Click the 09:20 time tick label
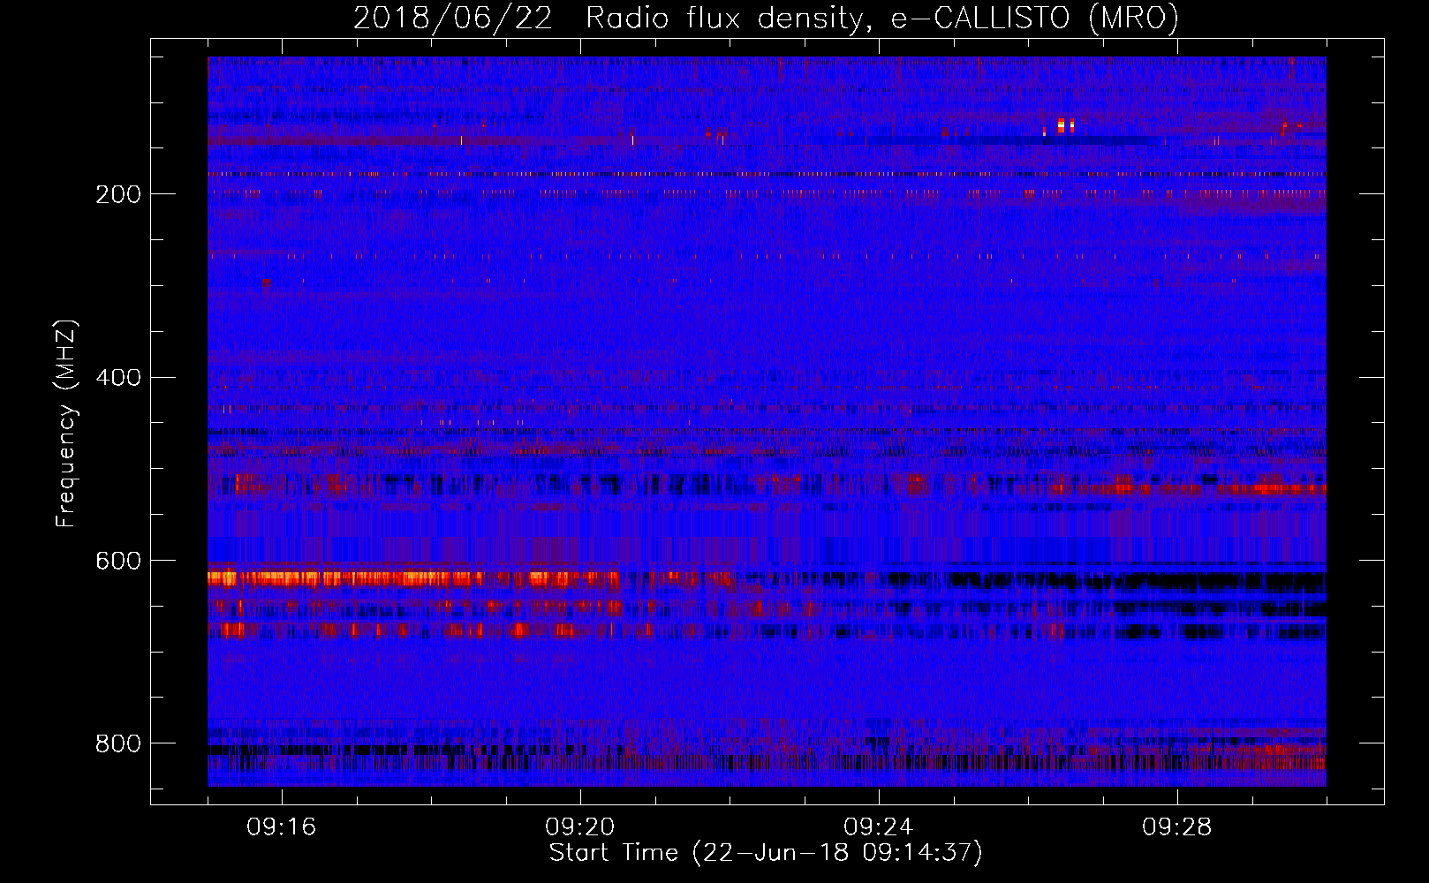Image resolution: width=1429 pixels, height=883 pixels. pyautogui.click(x=580, y=827)
